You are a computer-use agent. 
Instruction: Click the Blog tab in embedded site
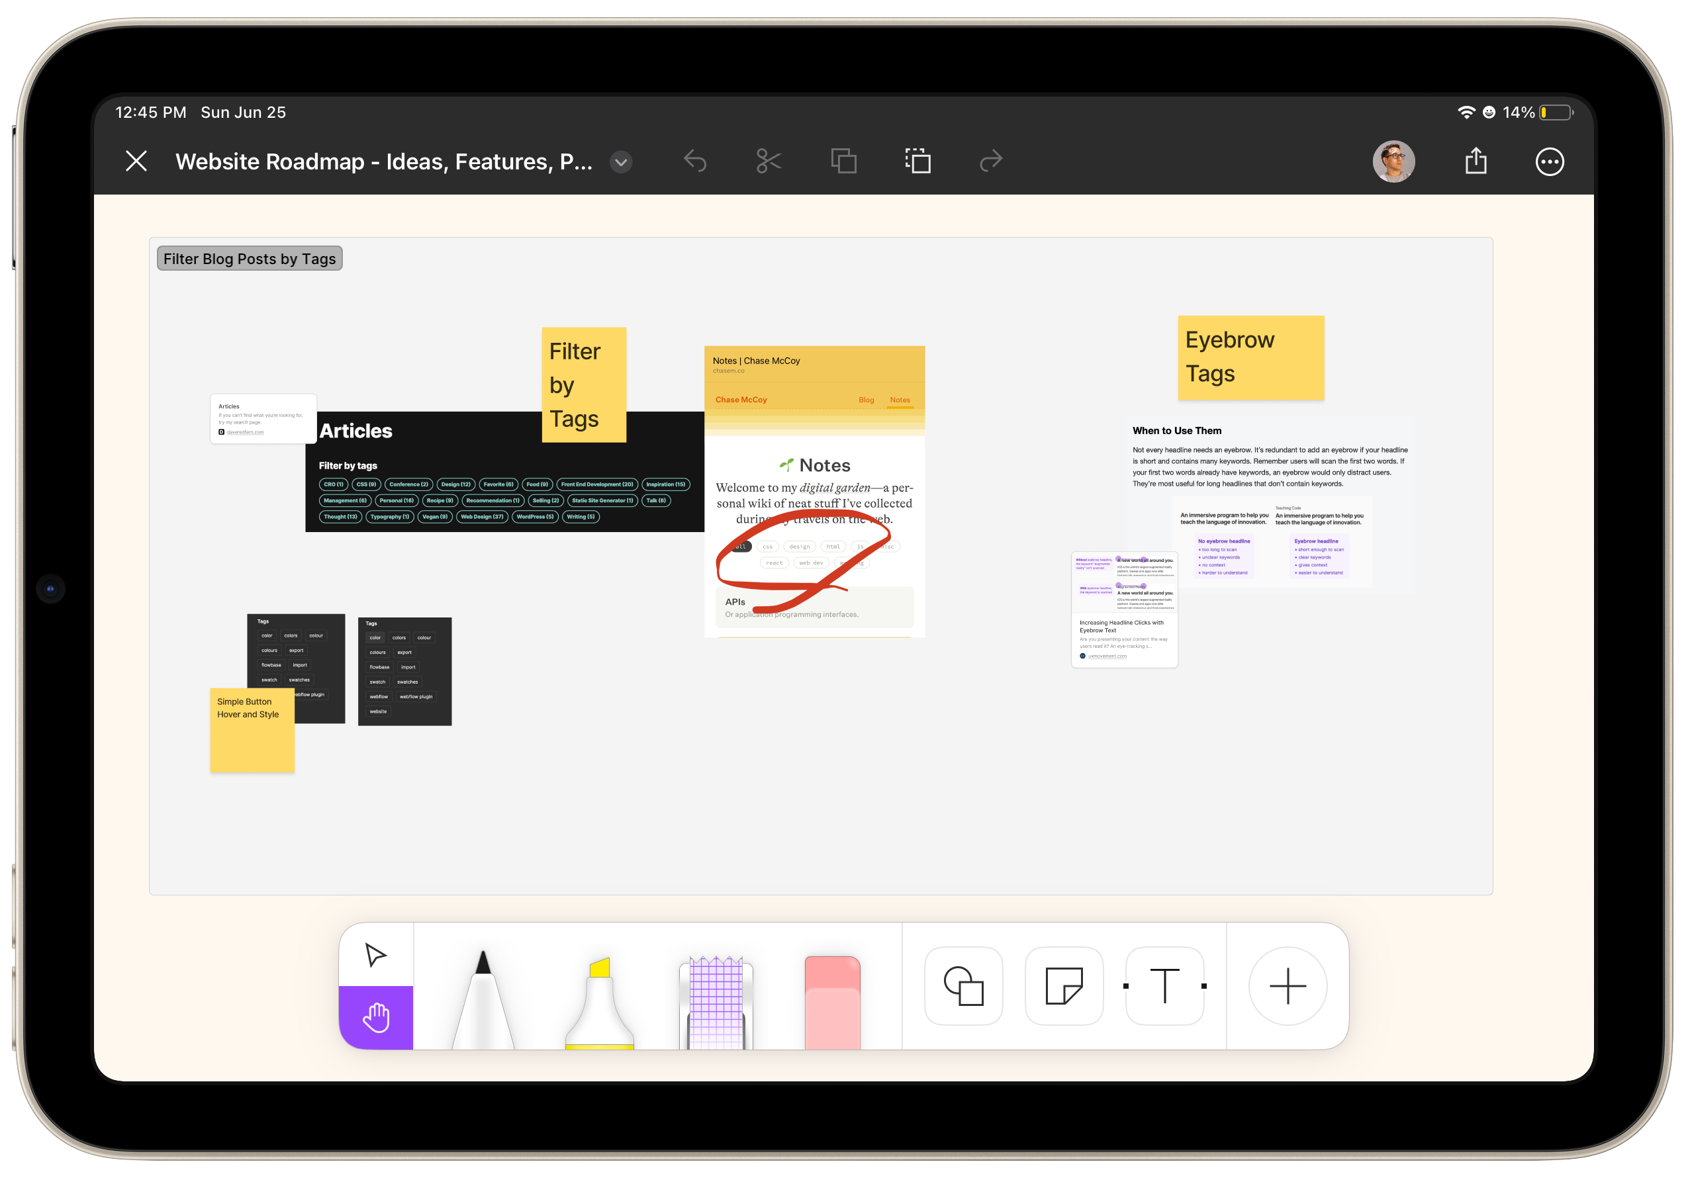click(x=866, y=400)
